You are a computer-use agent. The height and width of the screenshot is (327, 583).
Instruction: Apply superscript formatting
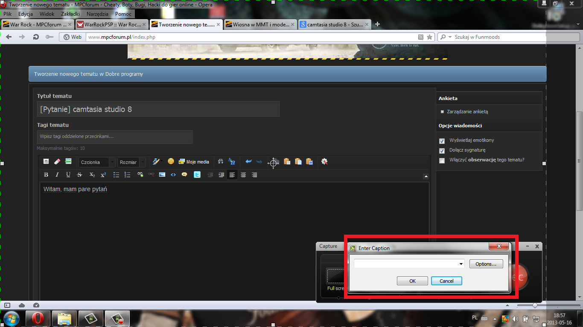pos(103,175)
